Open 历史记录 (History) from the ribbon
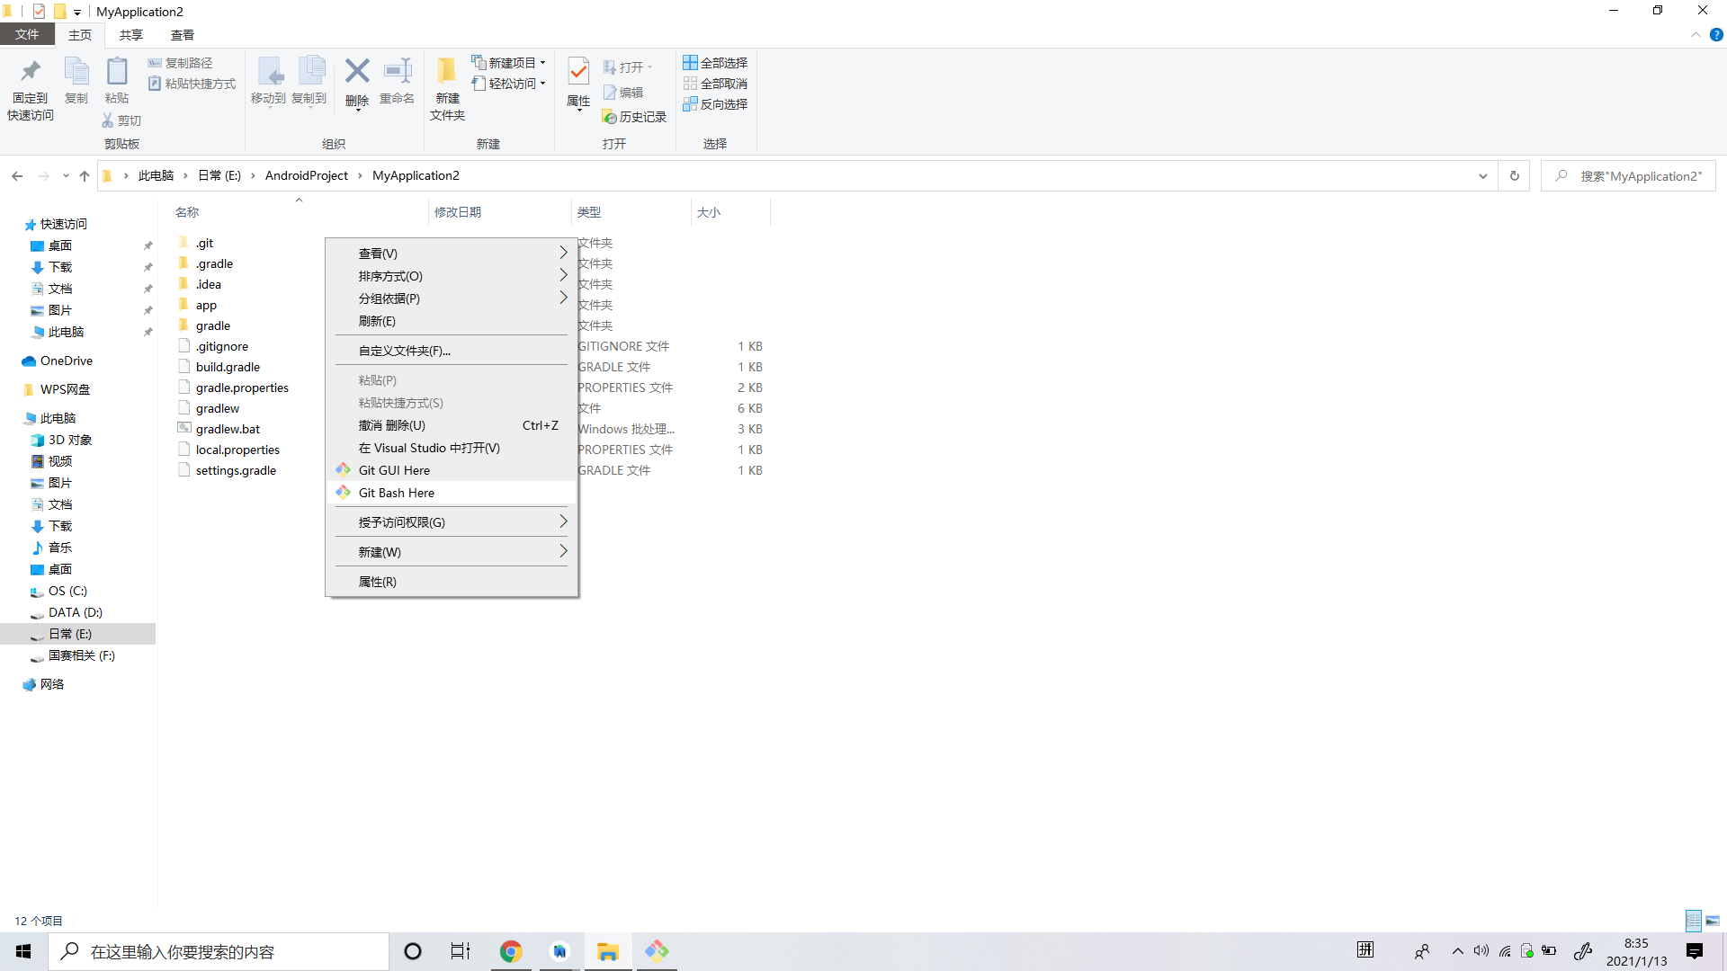 click(x=635, y=116)
